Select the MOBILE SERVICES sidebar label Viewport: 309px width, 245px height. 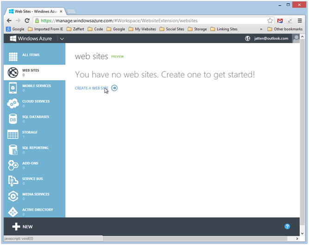click(x=37, y=86)
